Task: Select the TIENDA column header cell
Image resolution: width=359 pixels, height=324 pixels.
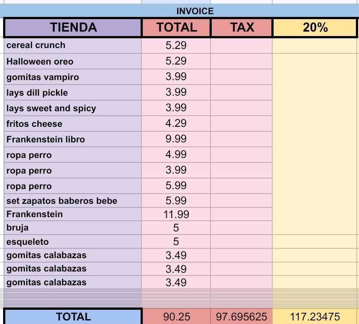Action: coord(73,28)
